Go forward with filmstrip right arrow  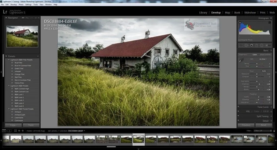(23, 131)
